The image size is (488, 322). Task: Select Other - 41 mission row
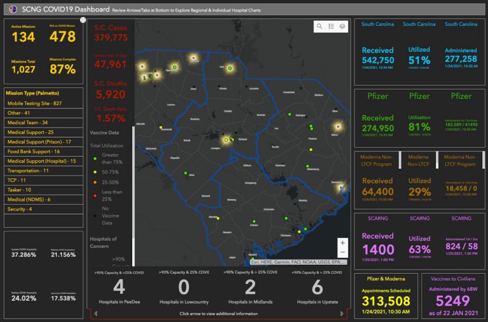click(44, 113)
